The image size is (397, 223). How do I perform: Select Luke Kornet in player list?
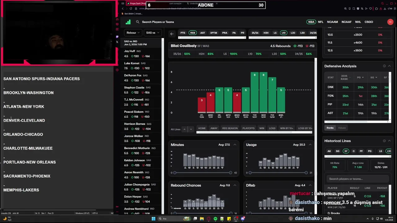142,66
